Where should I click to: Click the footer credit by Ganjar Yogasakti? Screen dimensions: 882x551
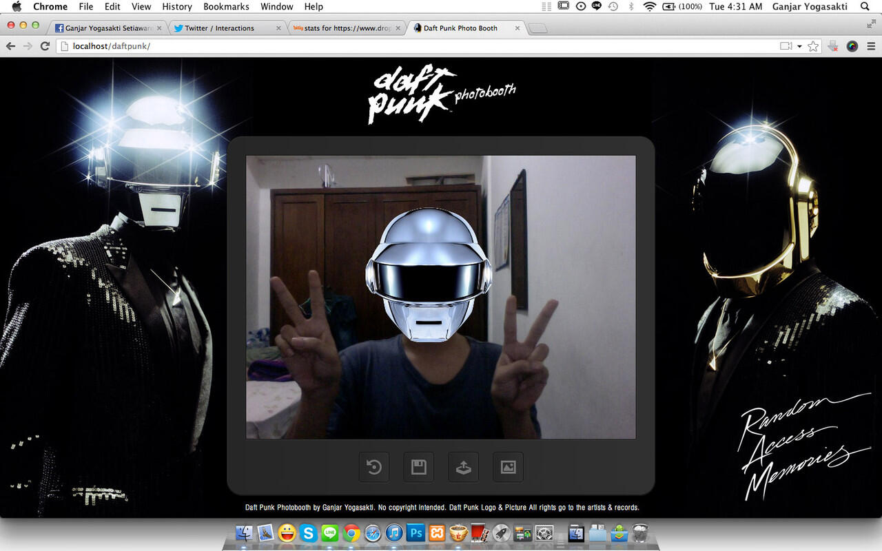[442, 508]
